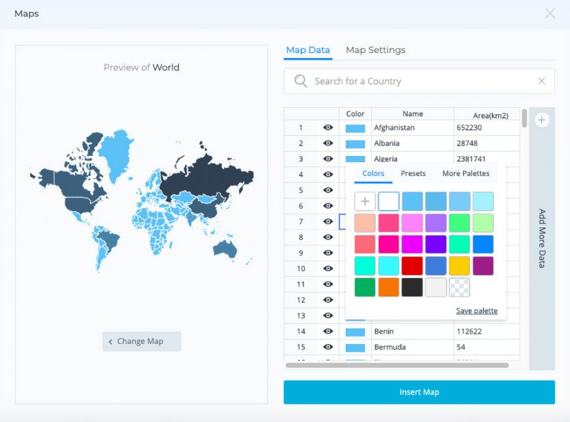Click the plus icon above Add More Data
The height and width of the screenshot is (422, 570).
point(542,120)
